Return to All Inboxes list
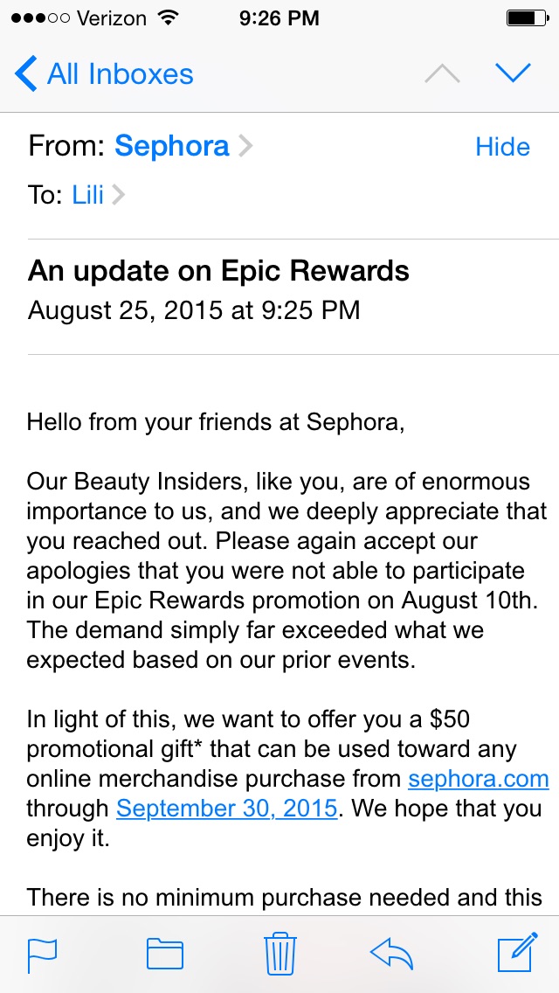 click(105, 74)
